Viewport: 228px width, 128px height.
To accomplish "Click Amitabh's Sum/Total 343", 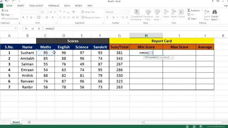I will [119, 58].
